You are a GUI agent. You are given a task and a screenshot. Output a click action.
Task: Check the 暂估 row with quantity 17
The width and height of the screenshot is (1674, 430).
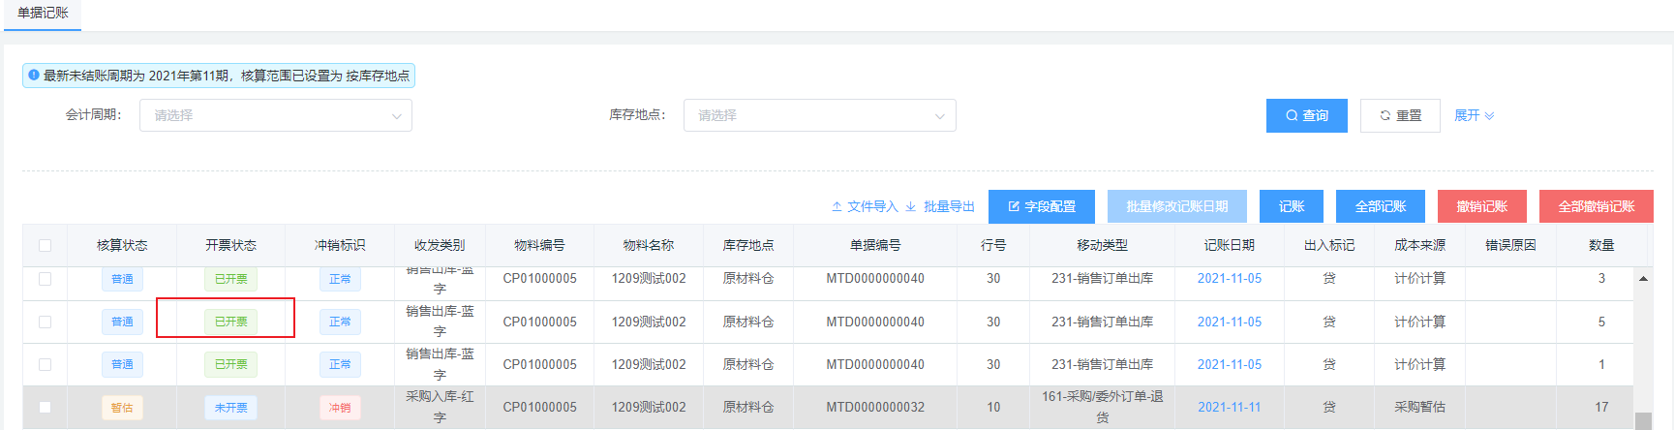tap(45, 407)
